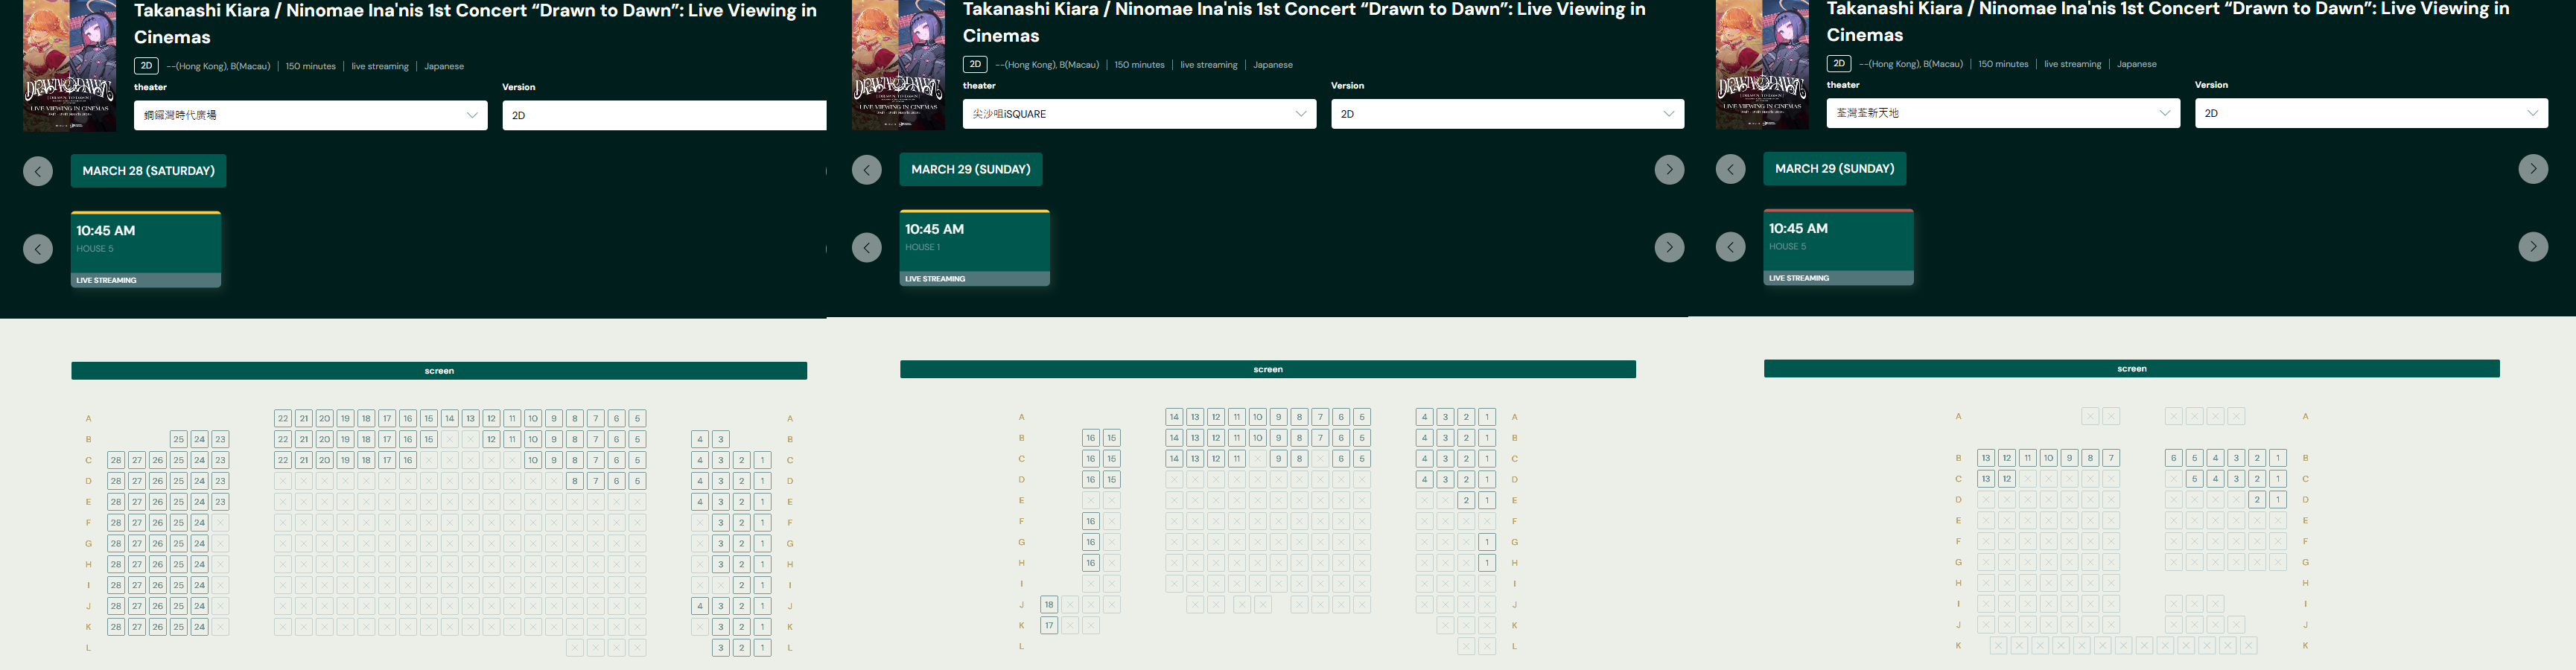Select seat L1 in 銅鑼灣時代廣場 seat map
Screen dimensions: 2576x670
[762, 648]
